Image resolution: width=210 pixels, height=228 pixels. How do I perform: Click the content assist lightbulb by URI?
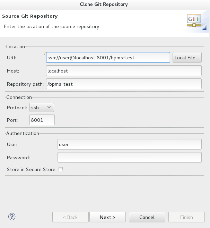pos(44,53)
